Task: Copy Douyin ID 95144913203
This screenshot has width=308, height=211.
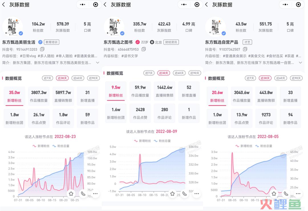Action: click(42, 49)
